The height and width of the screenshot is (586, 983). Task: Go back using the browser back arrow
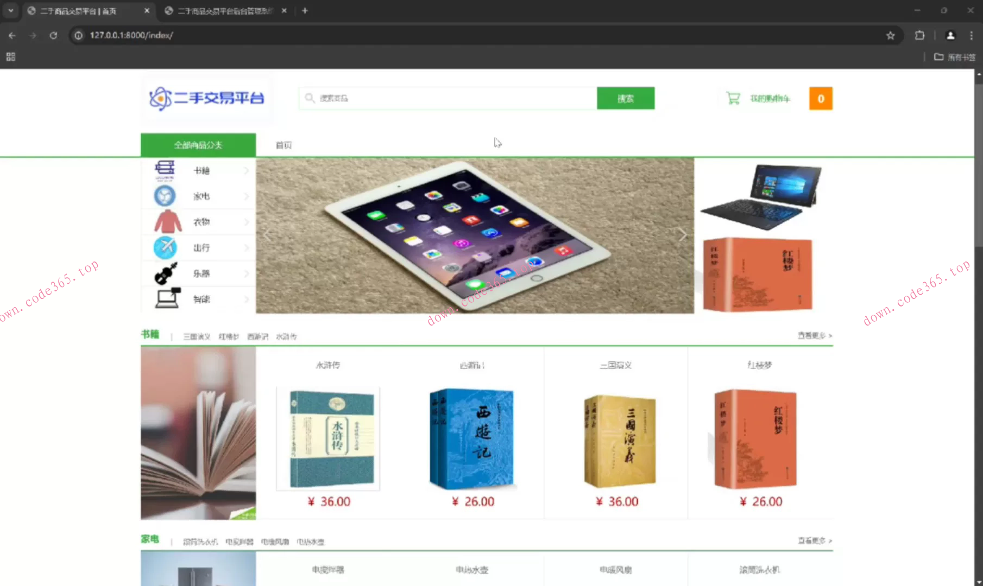click(x=12, y=35)
